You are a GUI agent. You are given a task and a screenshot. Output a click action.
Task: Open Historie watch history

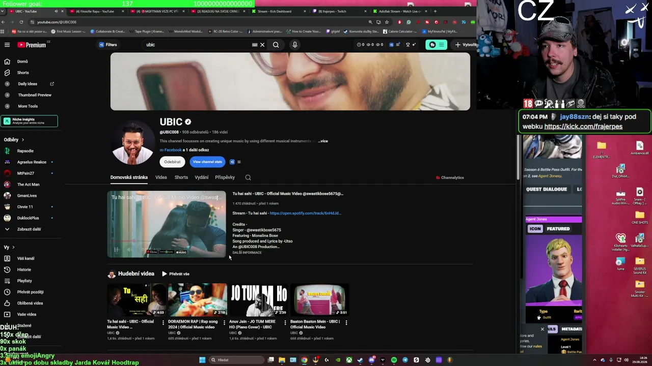[x=24, y=270]
